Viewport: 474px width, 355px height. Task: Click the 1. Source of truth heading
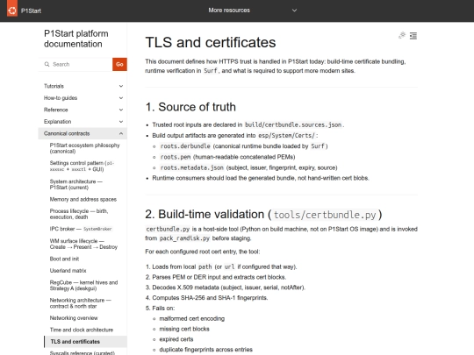190,107
